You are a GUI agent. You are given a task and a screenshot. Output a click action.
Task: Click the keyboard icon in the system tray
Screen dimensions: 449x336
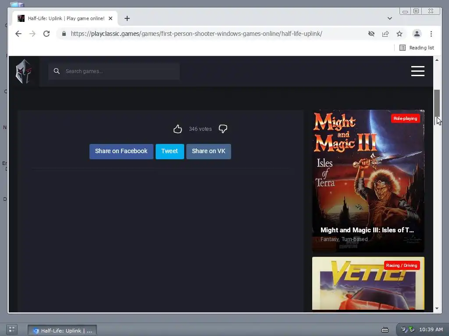click(385, 330)
